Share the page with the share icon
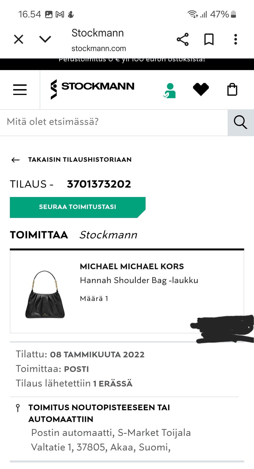Viewport: 254px width, 469px height. click(183, 39)
